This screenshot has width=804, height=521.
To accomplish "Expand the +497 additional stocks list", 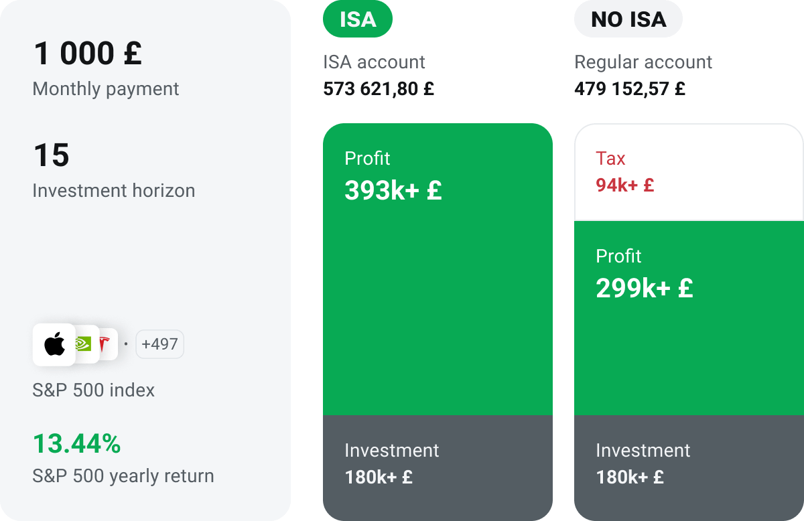I will click(x=159, y=344).
